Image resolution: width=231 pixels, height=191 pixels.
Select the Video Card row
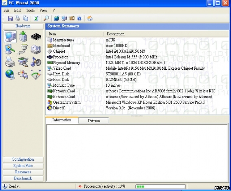[137, 68]
